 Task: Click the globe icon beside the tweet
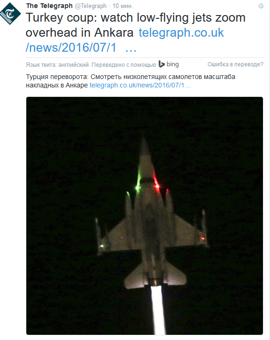click(261, 6)
